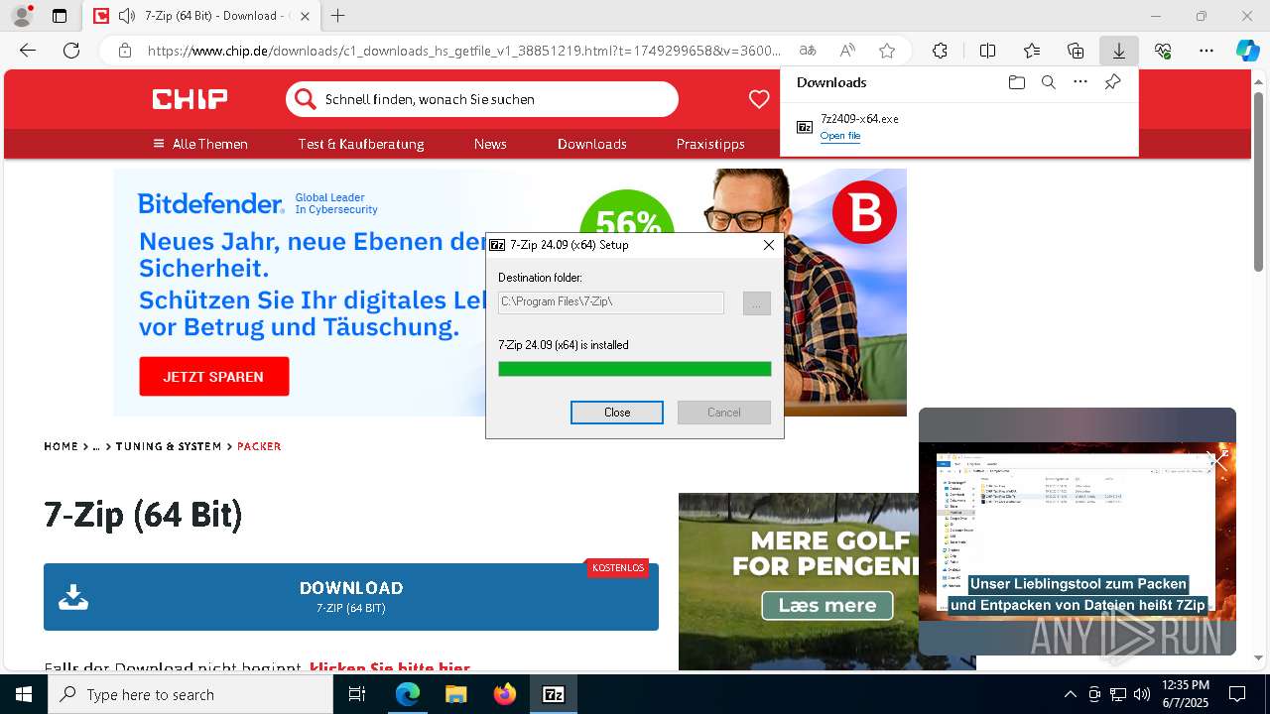Click the Bitdefender logo in the ad

coord(210,204)
